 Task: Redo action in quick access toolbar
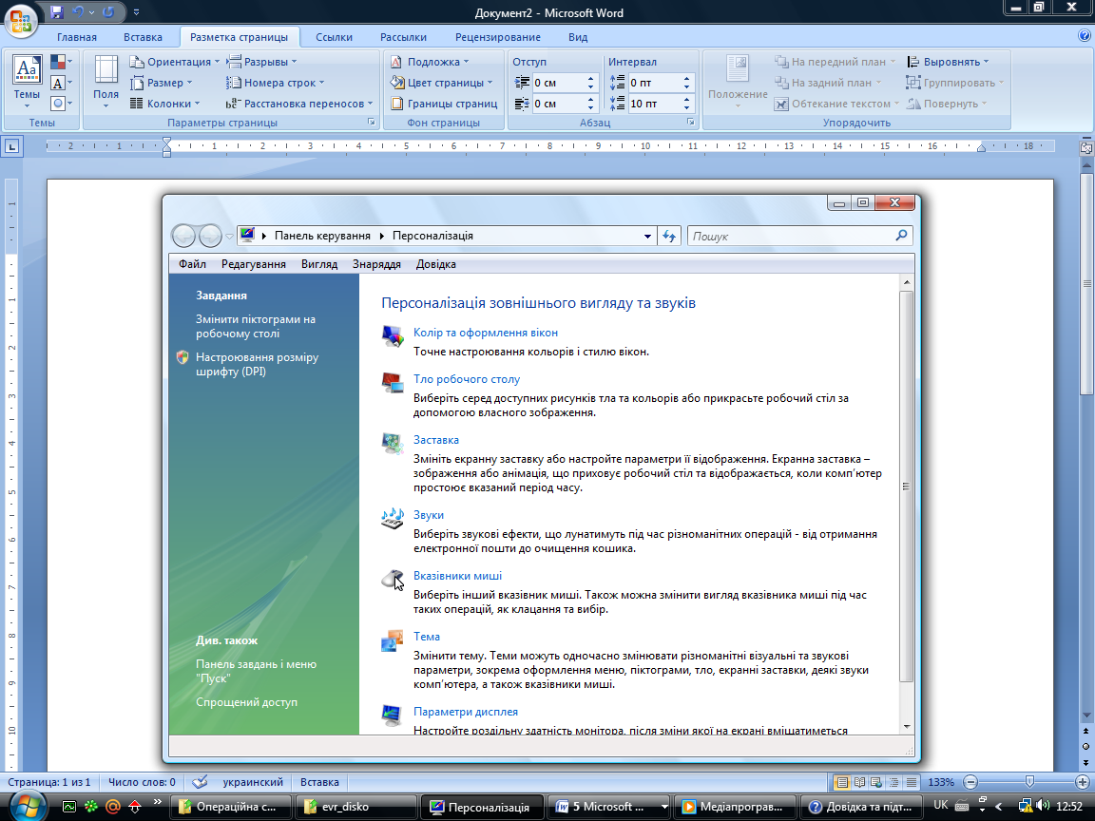(x=108, y=11)
